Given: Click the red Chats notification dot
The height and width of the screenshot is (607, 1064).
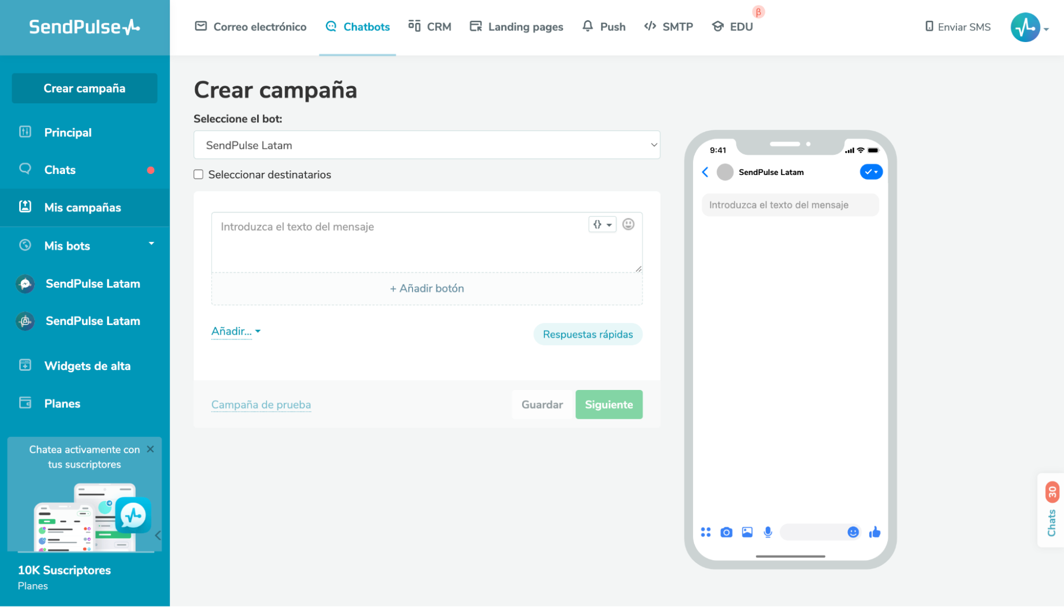Looking at the screenshot, I should pyautogui.click(x=151, y=170).
